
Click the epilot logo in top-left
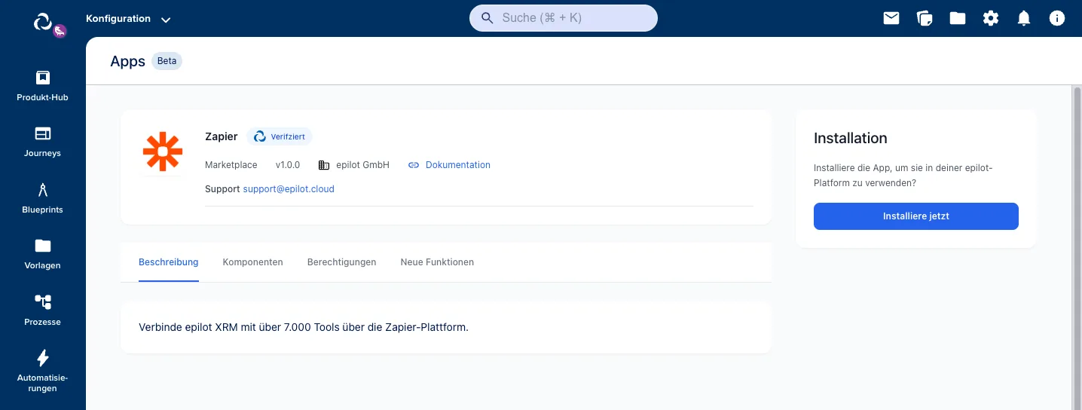pyautogui.click(x=43, y=21)
